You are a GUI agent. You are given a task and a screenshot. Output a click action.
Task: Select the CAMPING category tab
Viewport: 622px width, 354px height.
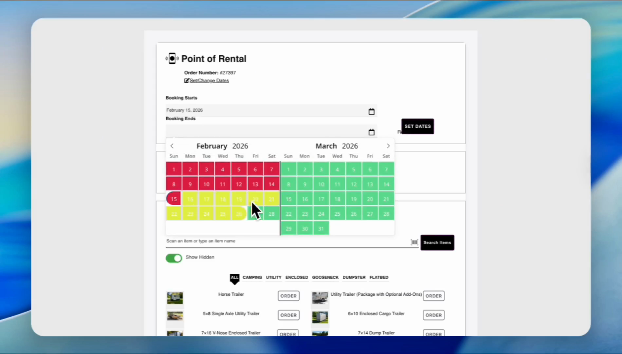pos(252,277)
